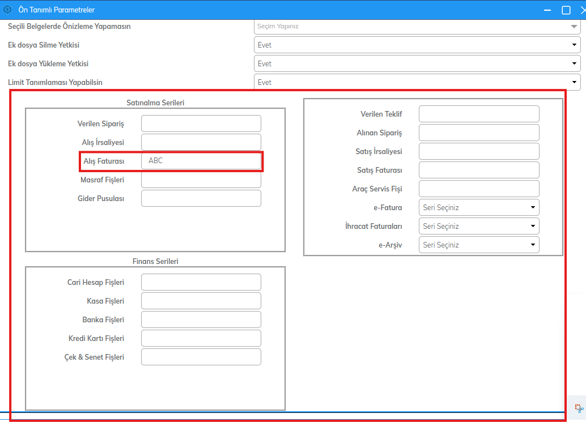
Task: Click the gear icon in the title bar
Action: click(x=7, y=10)
